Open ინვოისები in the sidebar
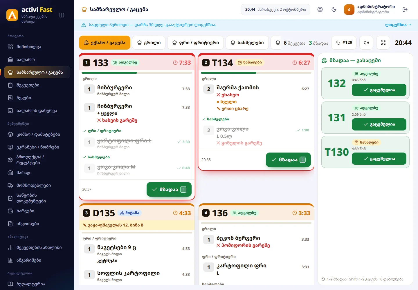This screenshot has height=290, width=418. (37, 224)
